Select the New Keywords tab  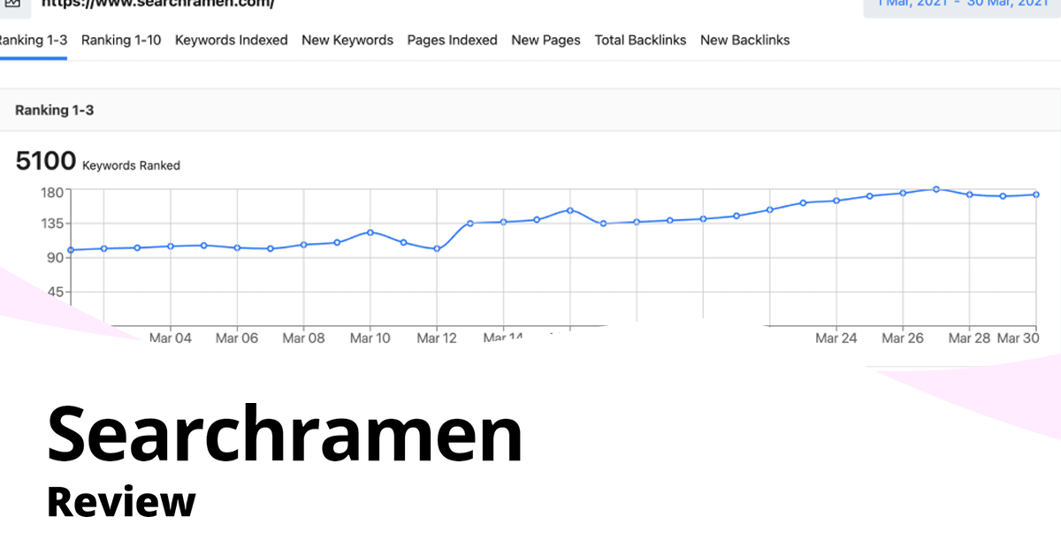(x=347, y=40)
